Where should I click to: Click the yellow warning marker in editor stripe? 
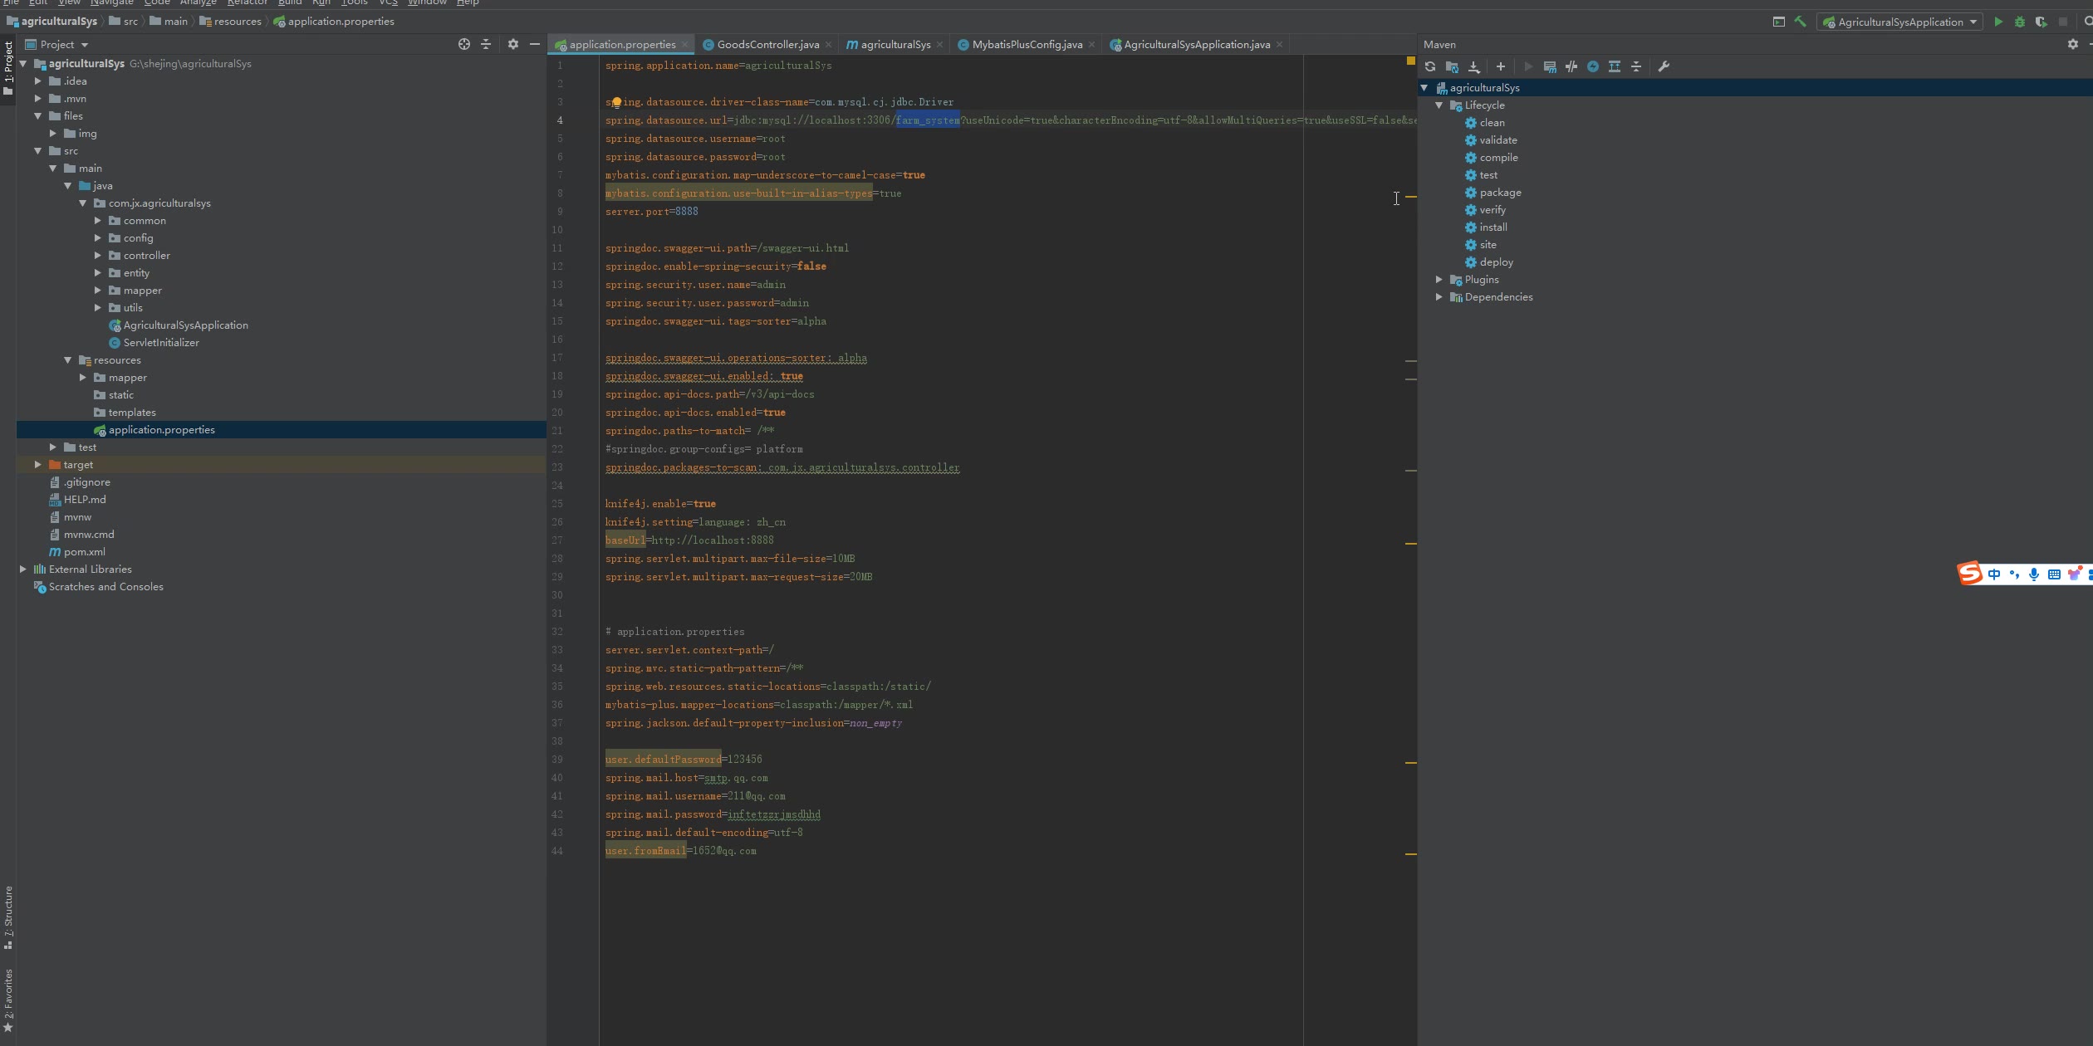pyautogui.click(x=1410, y=61)
